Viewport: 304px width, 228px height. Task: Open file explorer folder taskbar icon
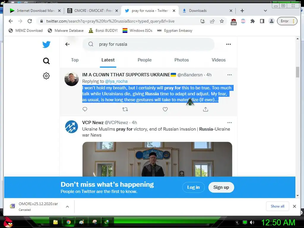[x=56, y=222]
